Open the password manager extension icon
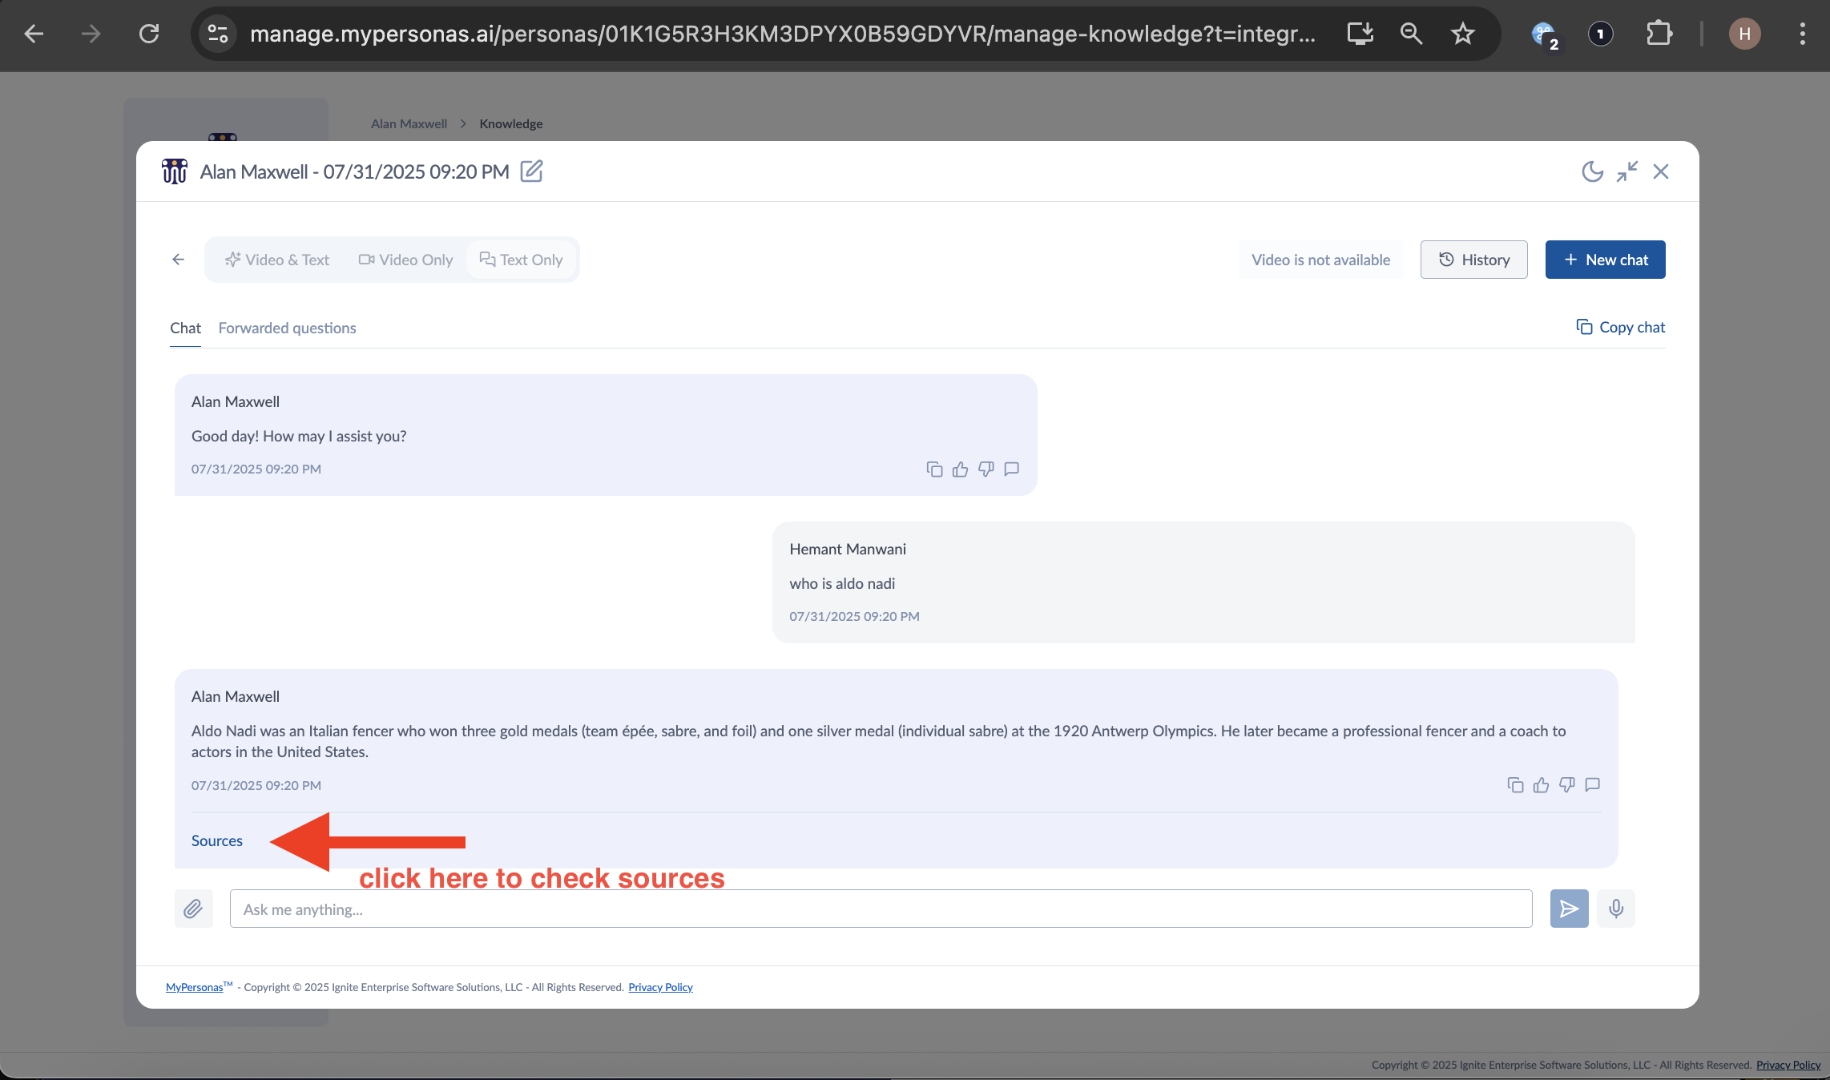The width and height of the screenshot is (1830, 1080). point(1601,34)
